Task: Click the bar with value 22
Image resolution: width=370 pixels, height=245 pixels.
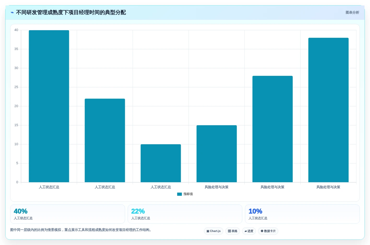Action: coord(105,140)
